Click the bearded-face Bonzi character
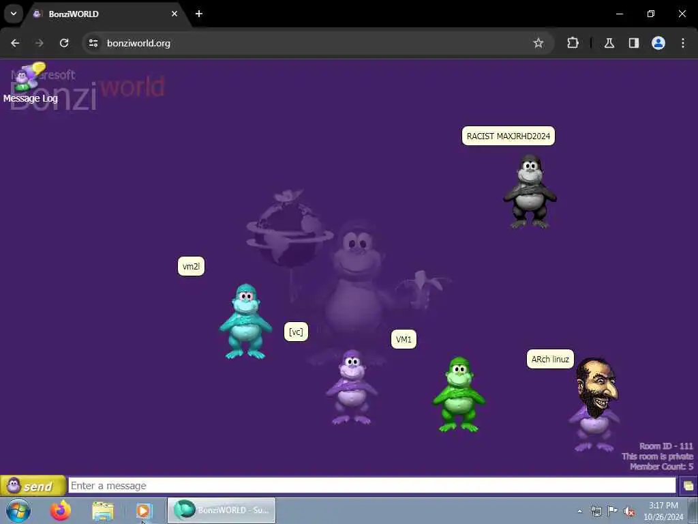The image size is (698, 524). pos(595,405)
